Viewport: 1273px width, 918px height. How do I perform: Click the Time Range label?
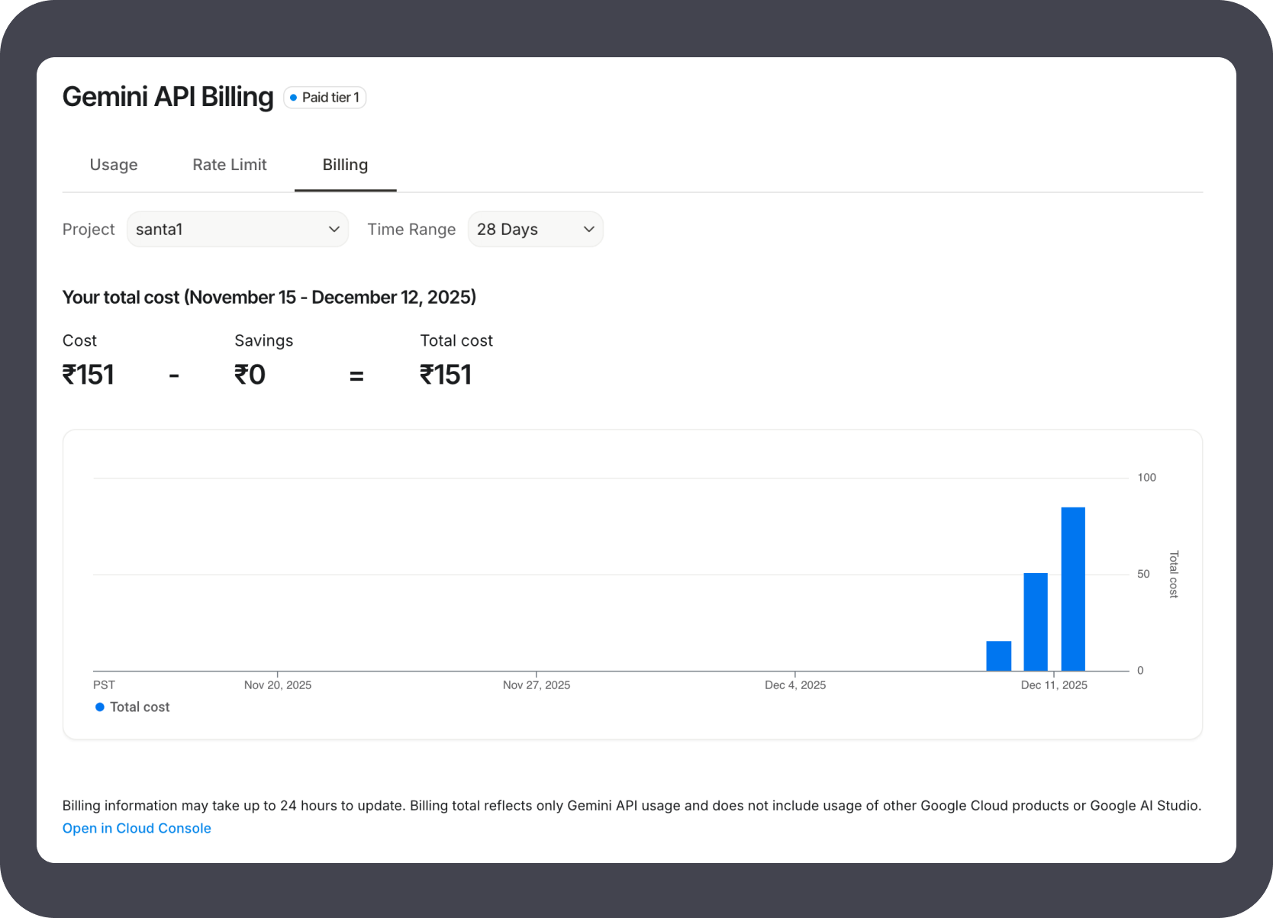click(411, 229)
